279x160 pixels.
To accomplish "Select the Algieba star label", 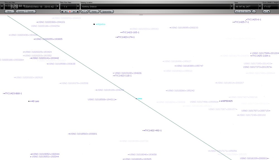I will [100, 24].
